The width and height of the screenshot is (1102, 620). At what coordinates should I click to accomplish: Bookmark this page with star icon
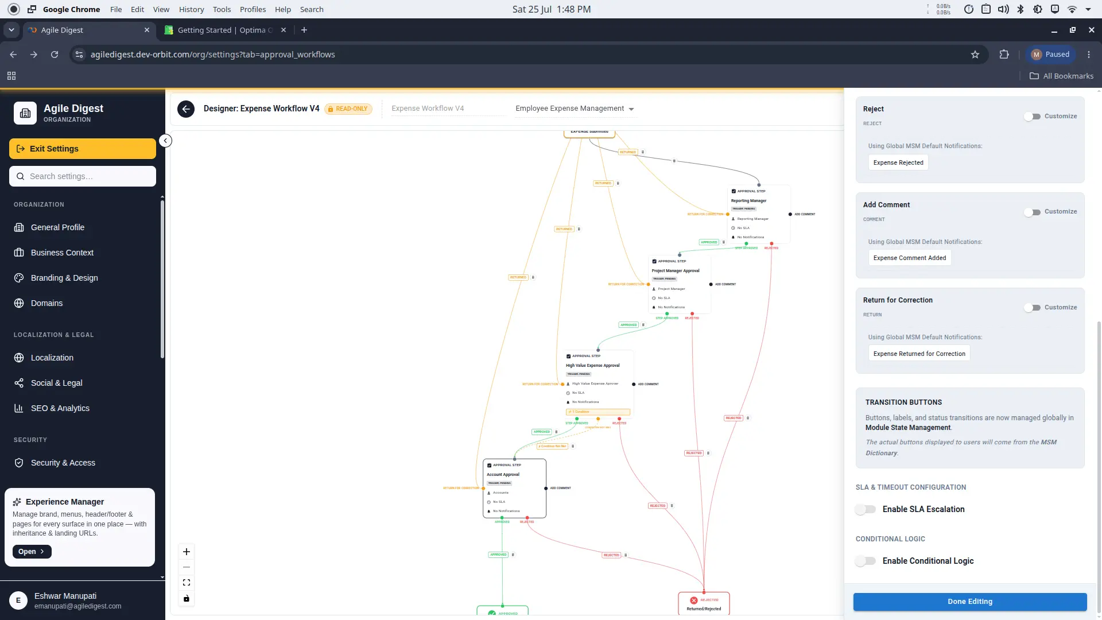tap(975, 55)
